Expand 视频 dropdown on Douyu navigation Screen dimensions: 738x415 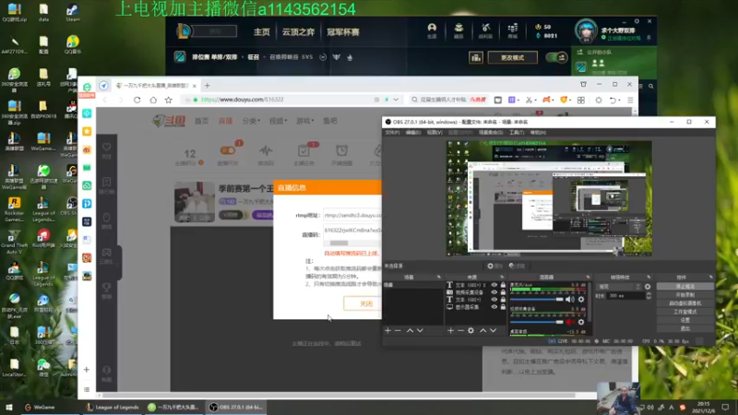[x=279, y=121]
